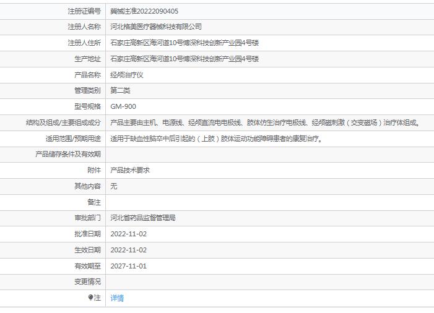Select approving department 河北省药品监督管理局
This screenshot has width=434, height=313.
pos(143,218)
